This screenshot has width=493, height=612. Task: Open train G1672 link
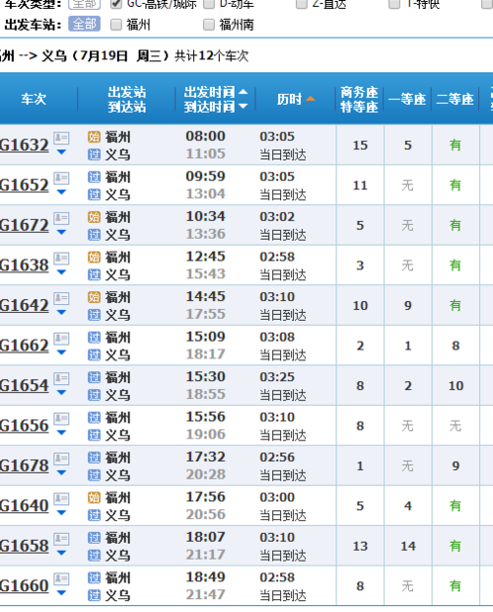[25, 225]
